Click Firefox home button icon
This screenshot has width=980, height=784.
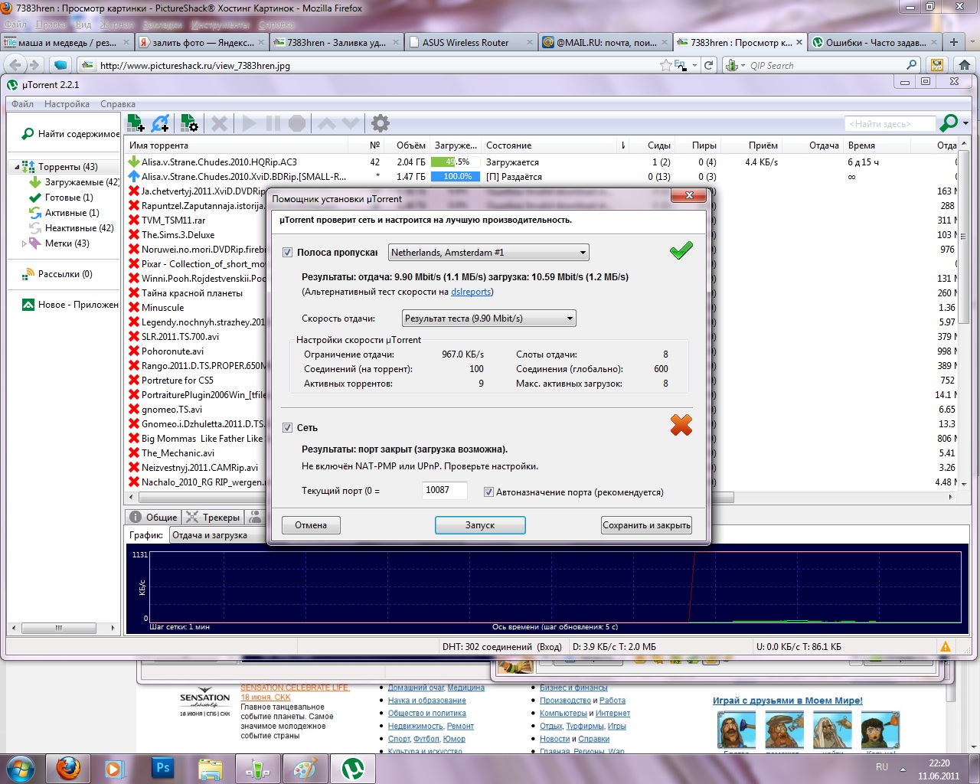[x=964, y=65]
